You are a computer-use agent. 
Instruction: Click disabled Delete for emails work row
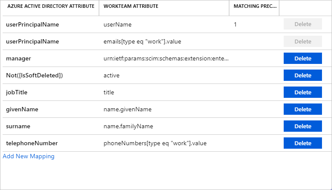click(302, 41)
